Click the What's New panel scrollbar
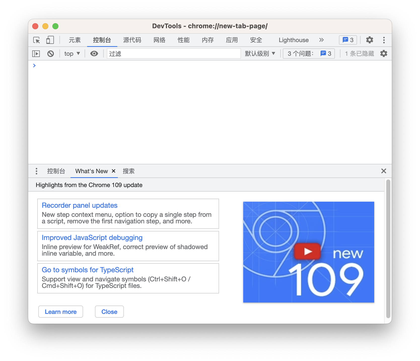The width and height of the screenshot is (420, 361). point(388,249)
